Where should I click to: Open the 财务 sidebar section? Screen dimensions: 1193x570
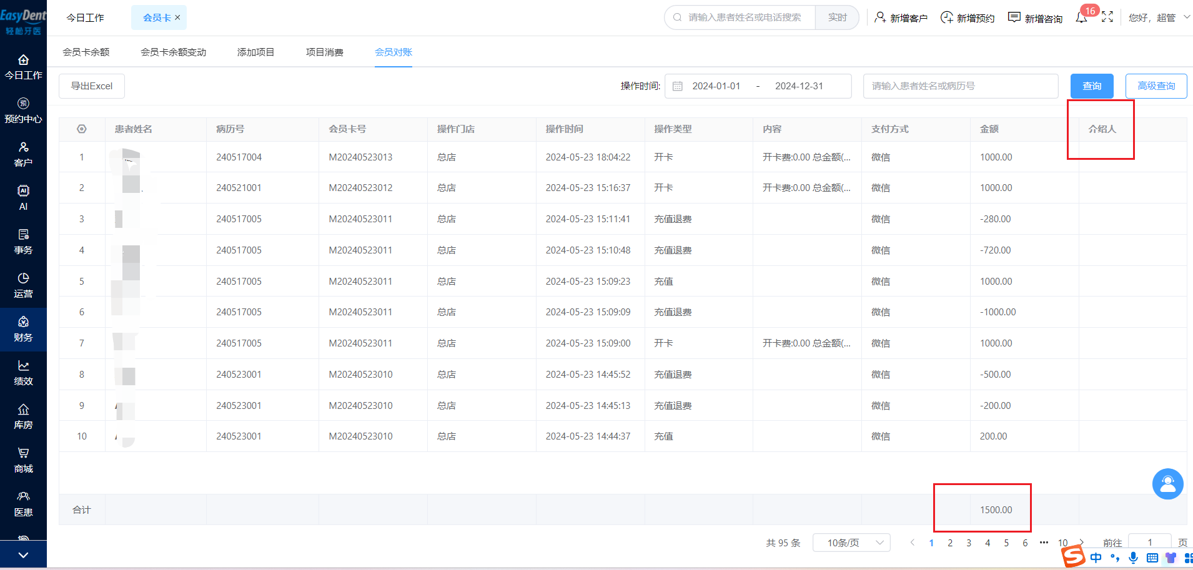click(x=23, y=330)
